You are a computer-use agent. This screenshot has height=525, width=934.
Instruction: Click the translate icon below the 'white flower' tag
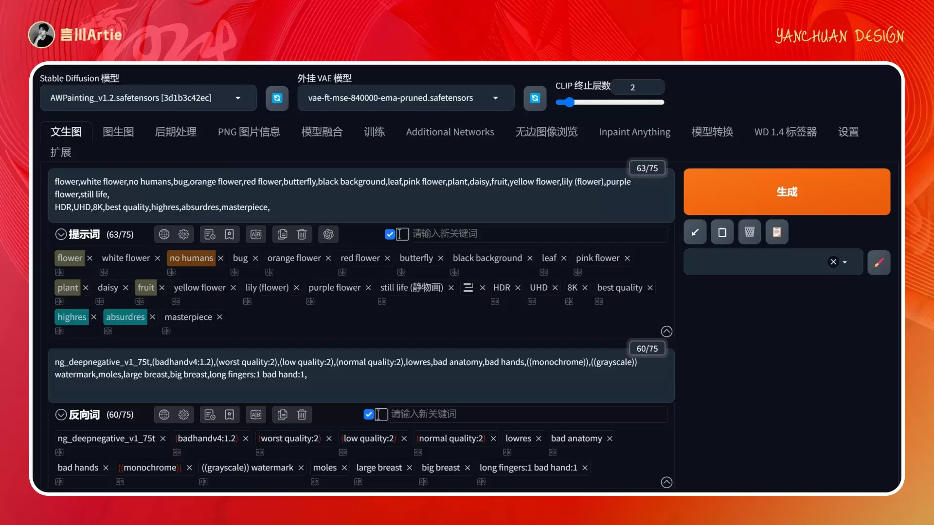[104, 272]
